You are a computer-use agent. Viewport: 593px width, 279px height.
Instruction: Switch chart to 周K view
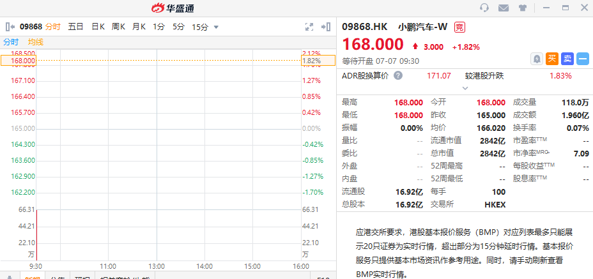click(118, 27)
